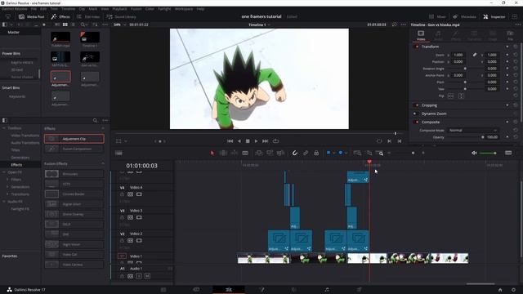Toggle the Transform section enable switch

(417, 47)
